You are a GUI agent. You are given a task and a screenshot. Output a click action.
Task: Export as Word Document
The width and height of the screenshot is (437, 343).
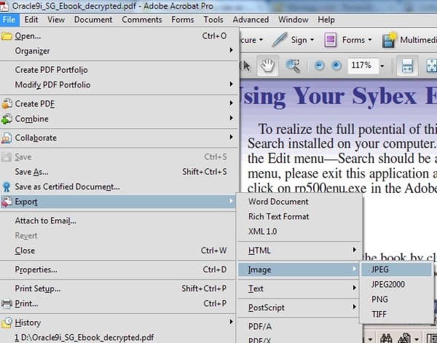click(x=299, y=202)
